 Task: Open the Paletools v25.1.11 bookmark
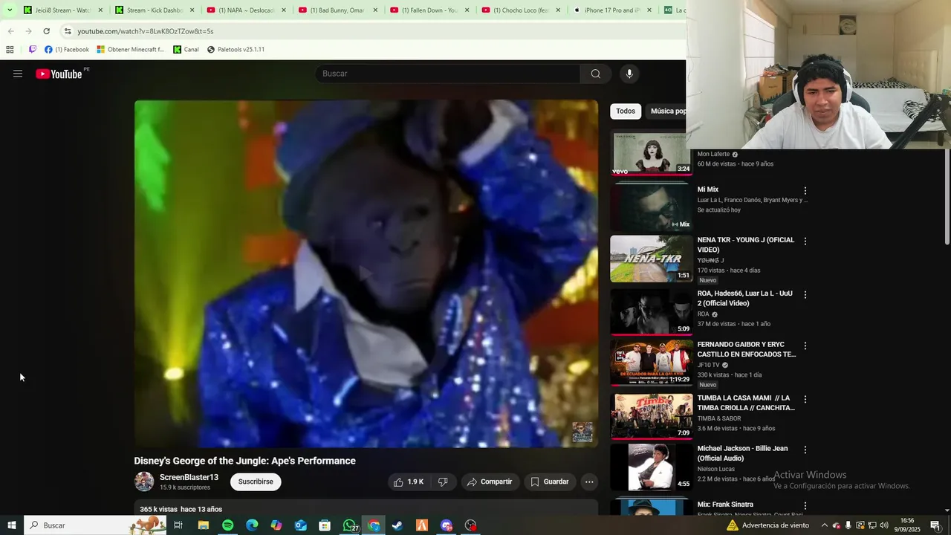236,50
